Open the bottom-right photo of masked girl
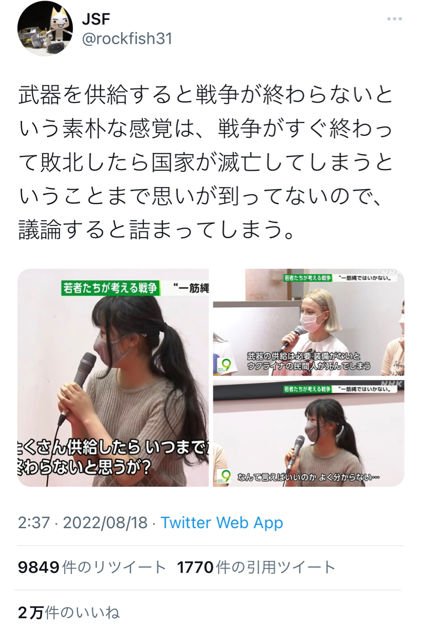422x632 pixels. (309, 433)
